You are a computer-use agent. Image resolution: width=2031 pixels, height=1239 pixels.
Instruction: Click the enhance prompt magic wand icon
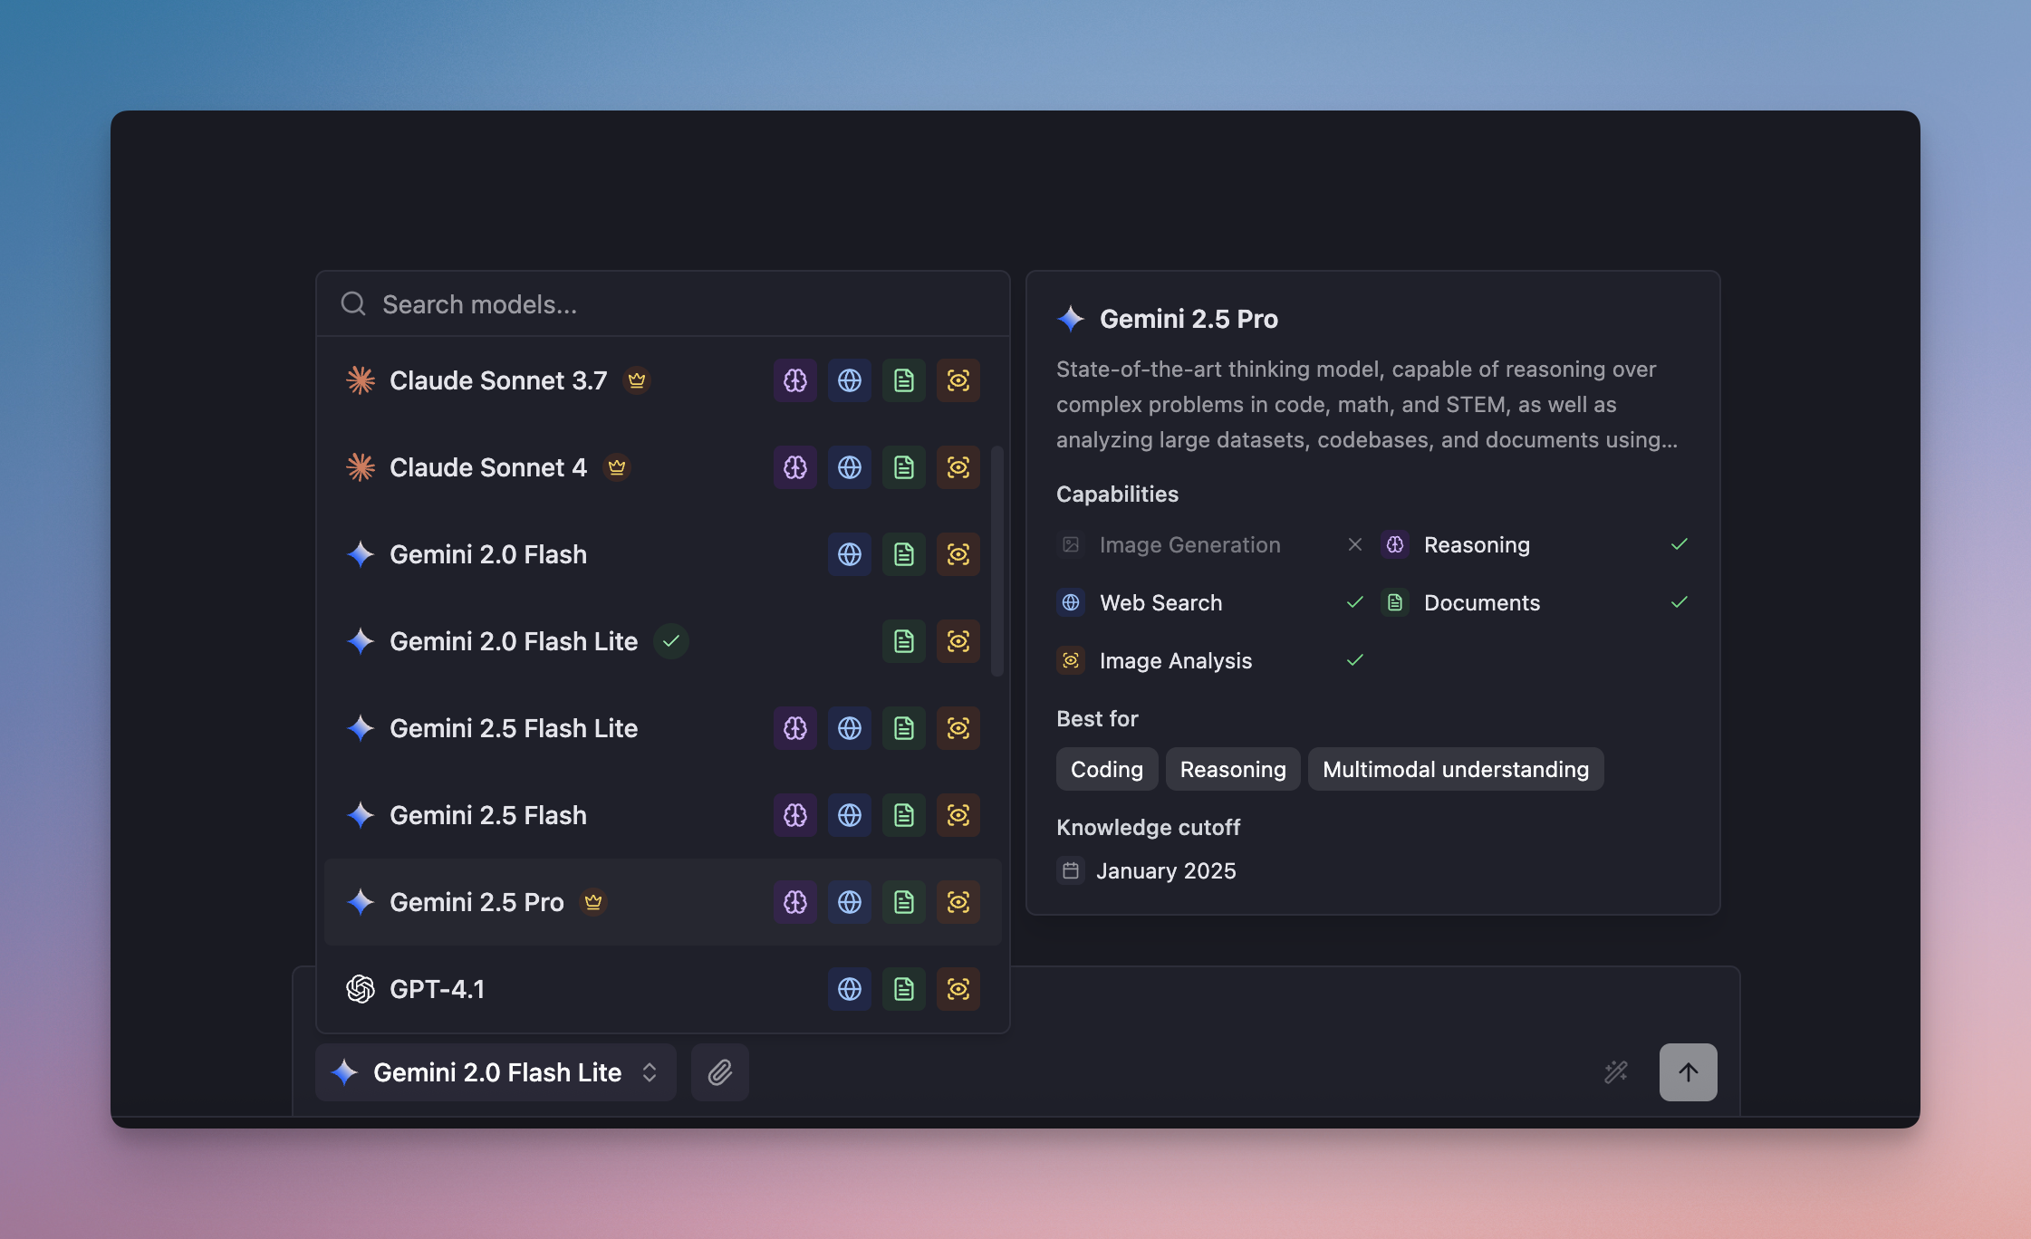(1616, 1072)
